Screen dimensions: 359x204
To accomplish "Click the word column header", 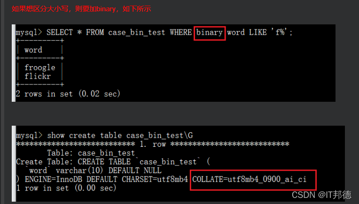I will [33, 50].
